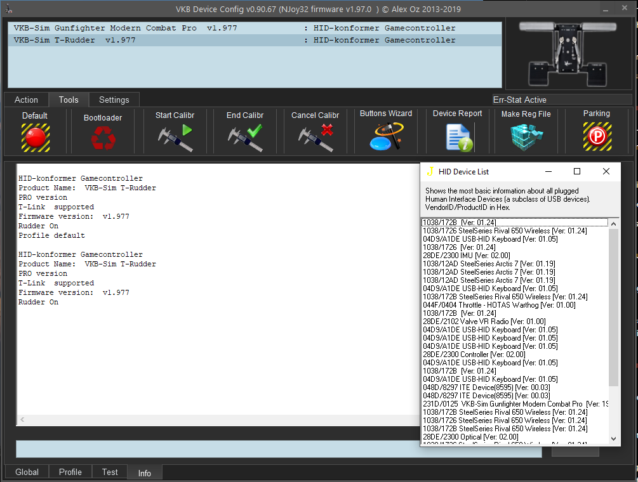Select 28DE/2102 Valve VR Radio entry
Viewport: 638px width, 482px height.
[x=515, y=321]
